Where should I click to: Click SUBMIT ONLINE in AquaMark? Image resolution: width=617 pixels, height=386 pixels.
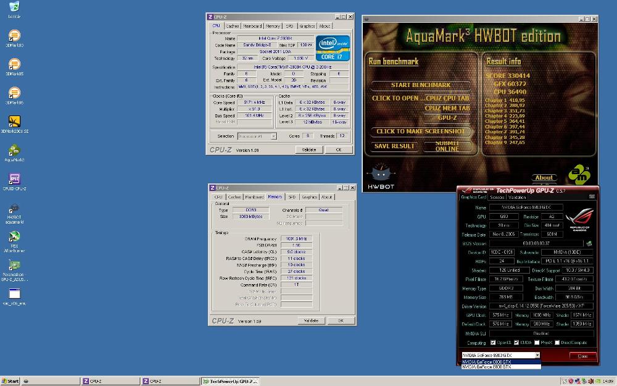click(x=447, y=146)
